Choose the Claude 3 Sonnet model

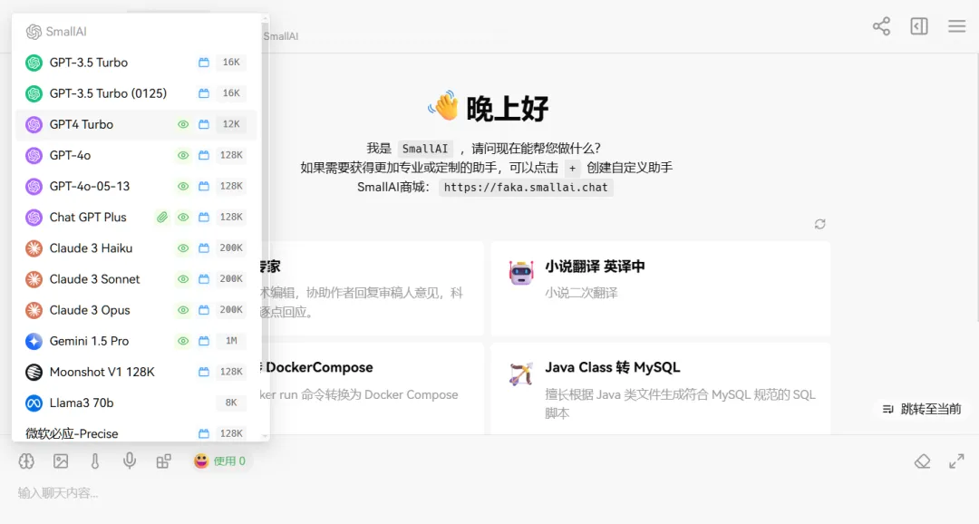point(136,279)
